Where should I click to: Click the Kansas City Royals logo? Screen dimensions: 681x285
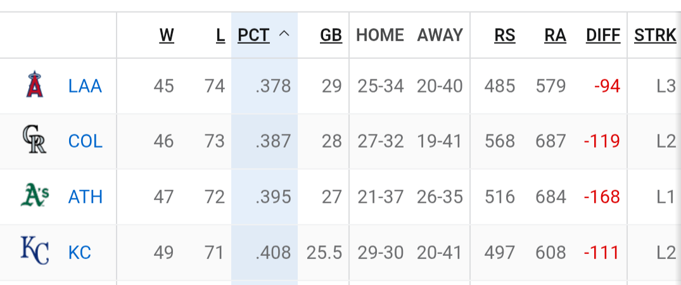pyautogui.click(x=35, y=250)
